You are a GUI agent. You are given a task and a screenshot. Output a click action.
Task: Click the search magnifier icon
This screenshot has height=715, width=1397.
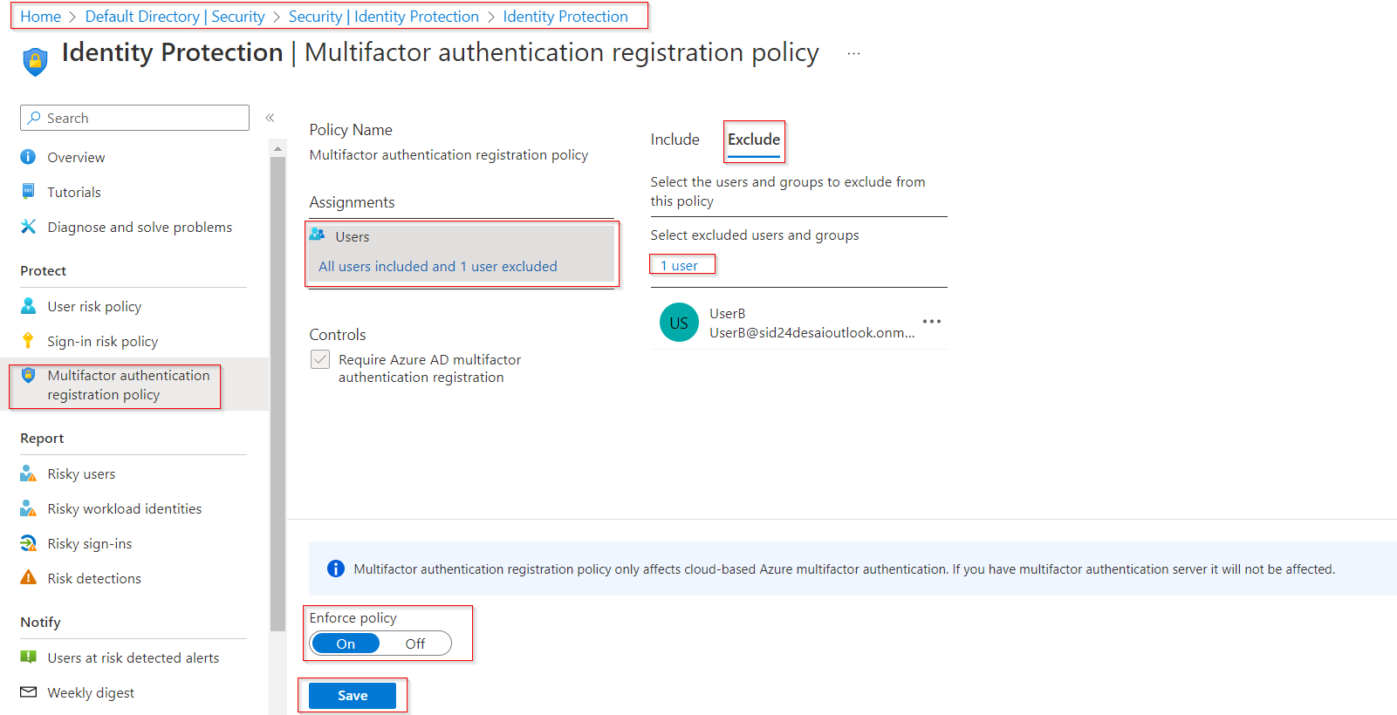click(34, 118)
